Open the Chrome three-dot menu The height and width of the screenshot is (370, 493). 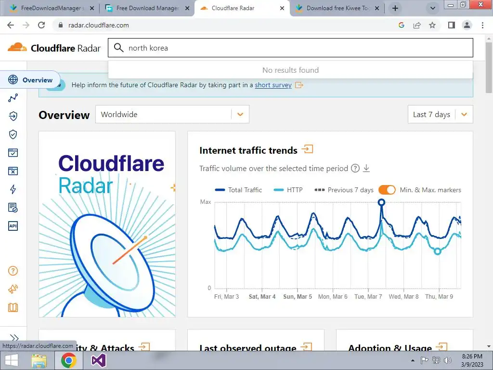[482, 25]
